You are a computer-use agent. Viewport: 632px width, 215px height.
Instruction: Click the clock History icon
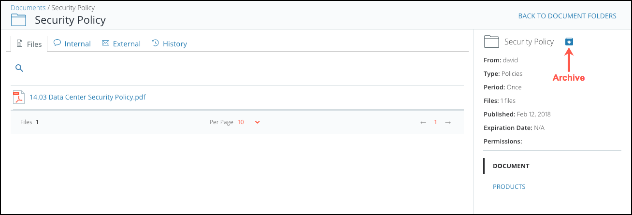[x=156, y=43]
